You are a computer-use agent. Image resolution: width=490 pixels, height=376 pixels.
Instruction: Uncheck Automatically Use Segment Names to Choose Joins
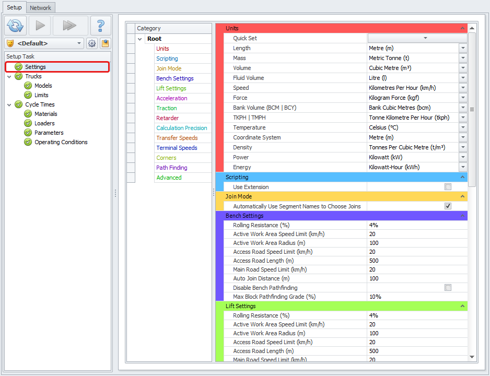[x=448, y=206]
